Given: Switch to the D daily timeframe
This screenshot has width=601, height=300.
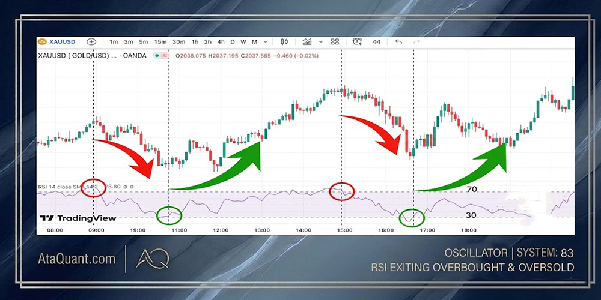Looking at the screenshot, I should pyautogui.click(x=232, y=42).
